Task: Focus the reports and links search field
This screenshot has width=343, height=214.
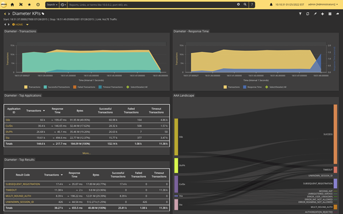Action: click(152, 4)
